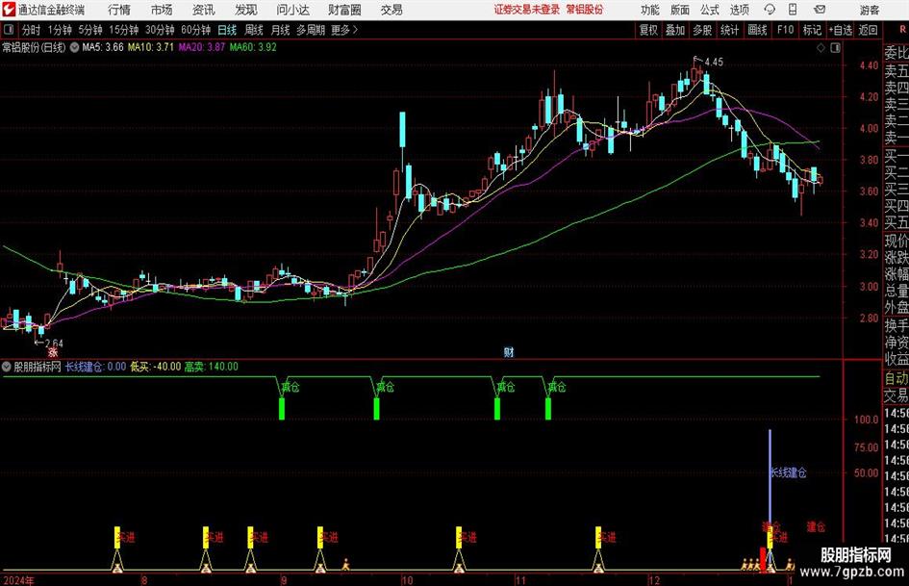Toggle the left sidebar panel icon
This screenshot has height=586, width=909.
[9, 30]
